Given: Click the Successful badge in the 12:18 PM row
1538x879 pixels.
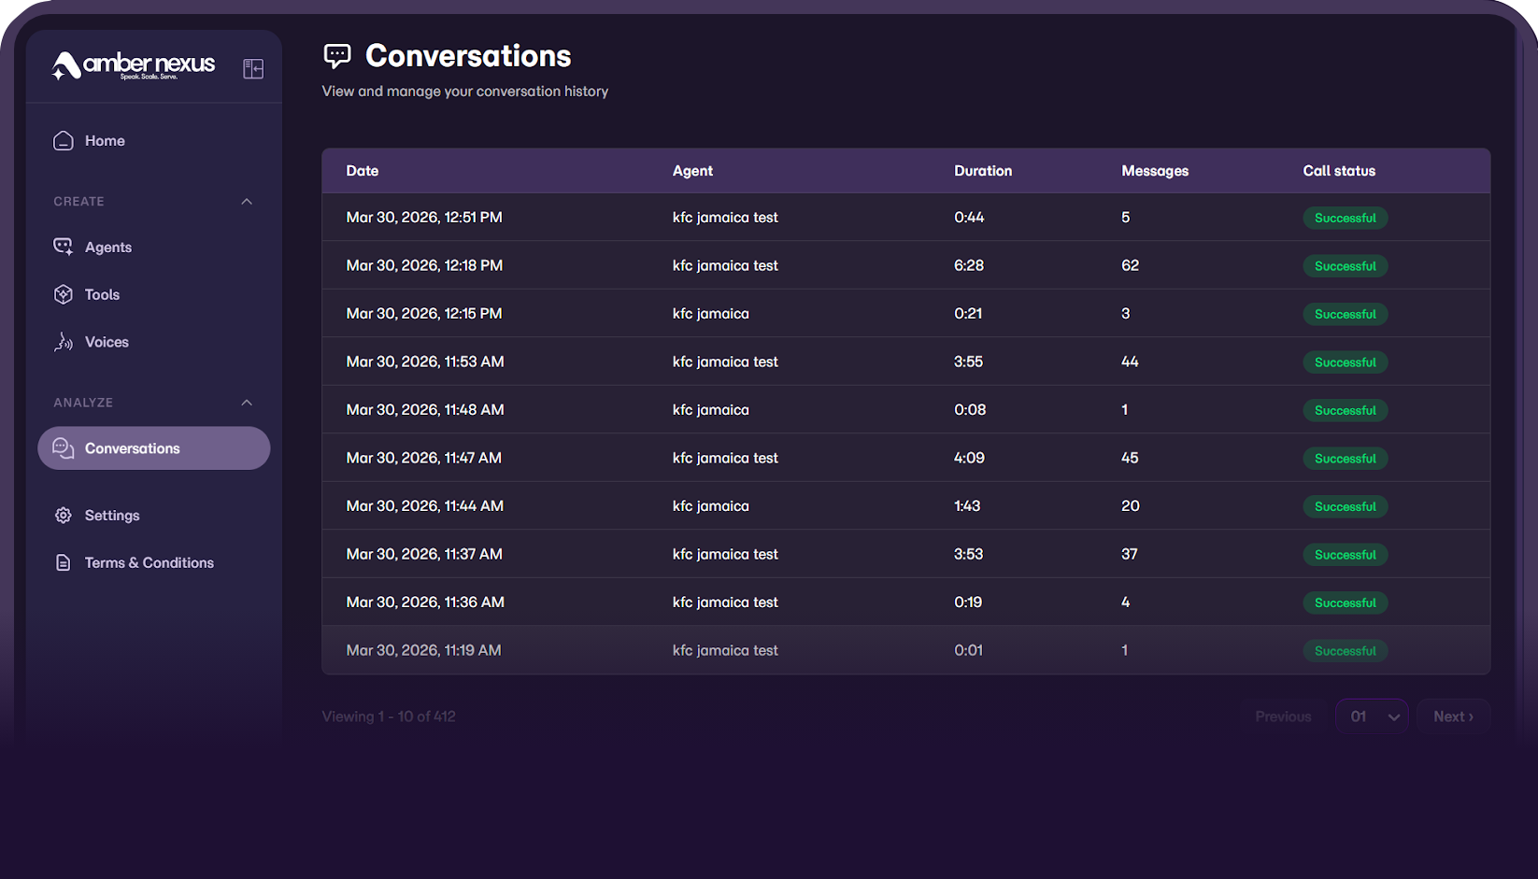Looking at the screenshot, I should click(x=1346, y=266).
